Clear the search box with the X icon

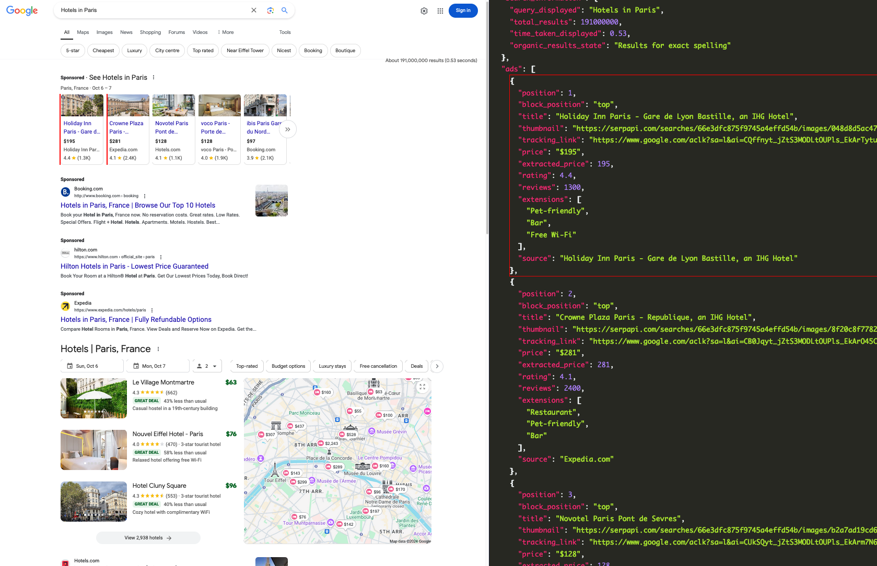[254, 10]
